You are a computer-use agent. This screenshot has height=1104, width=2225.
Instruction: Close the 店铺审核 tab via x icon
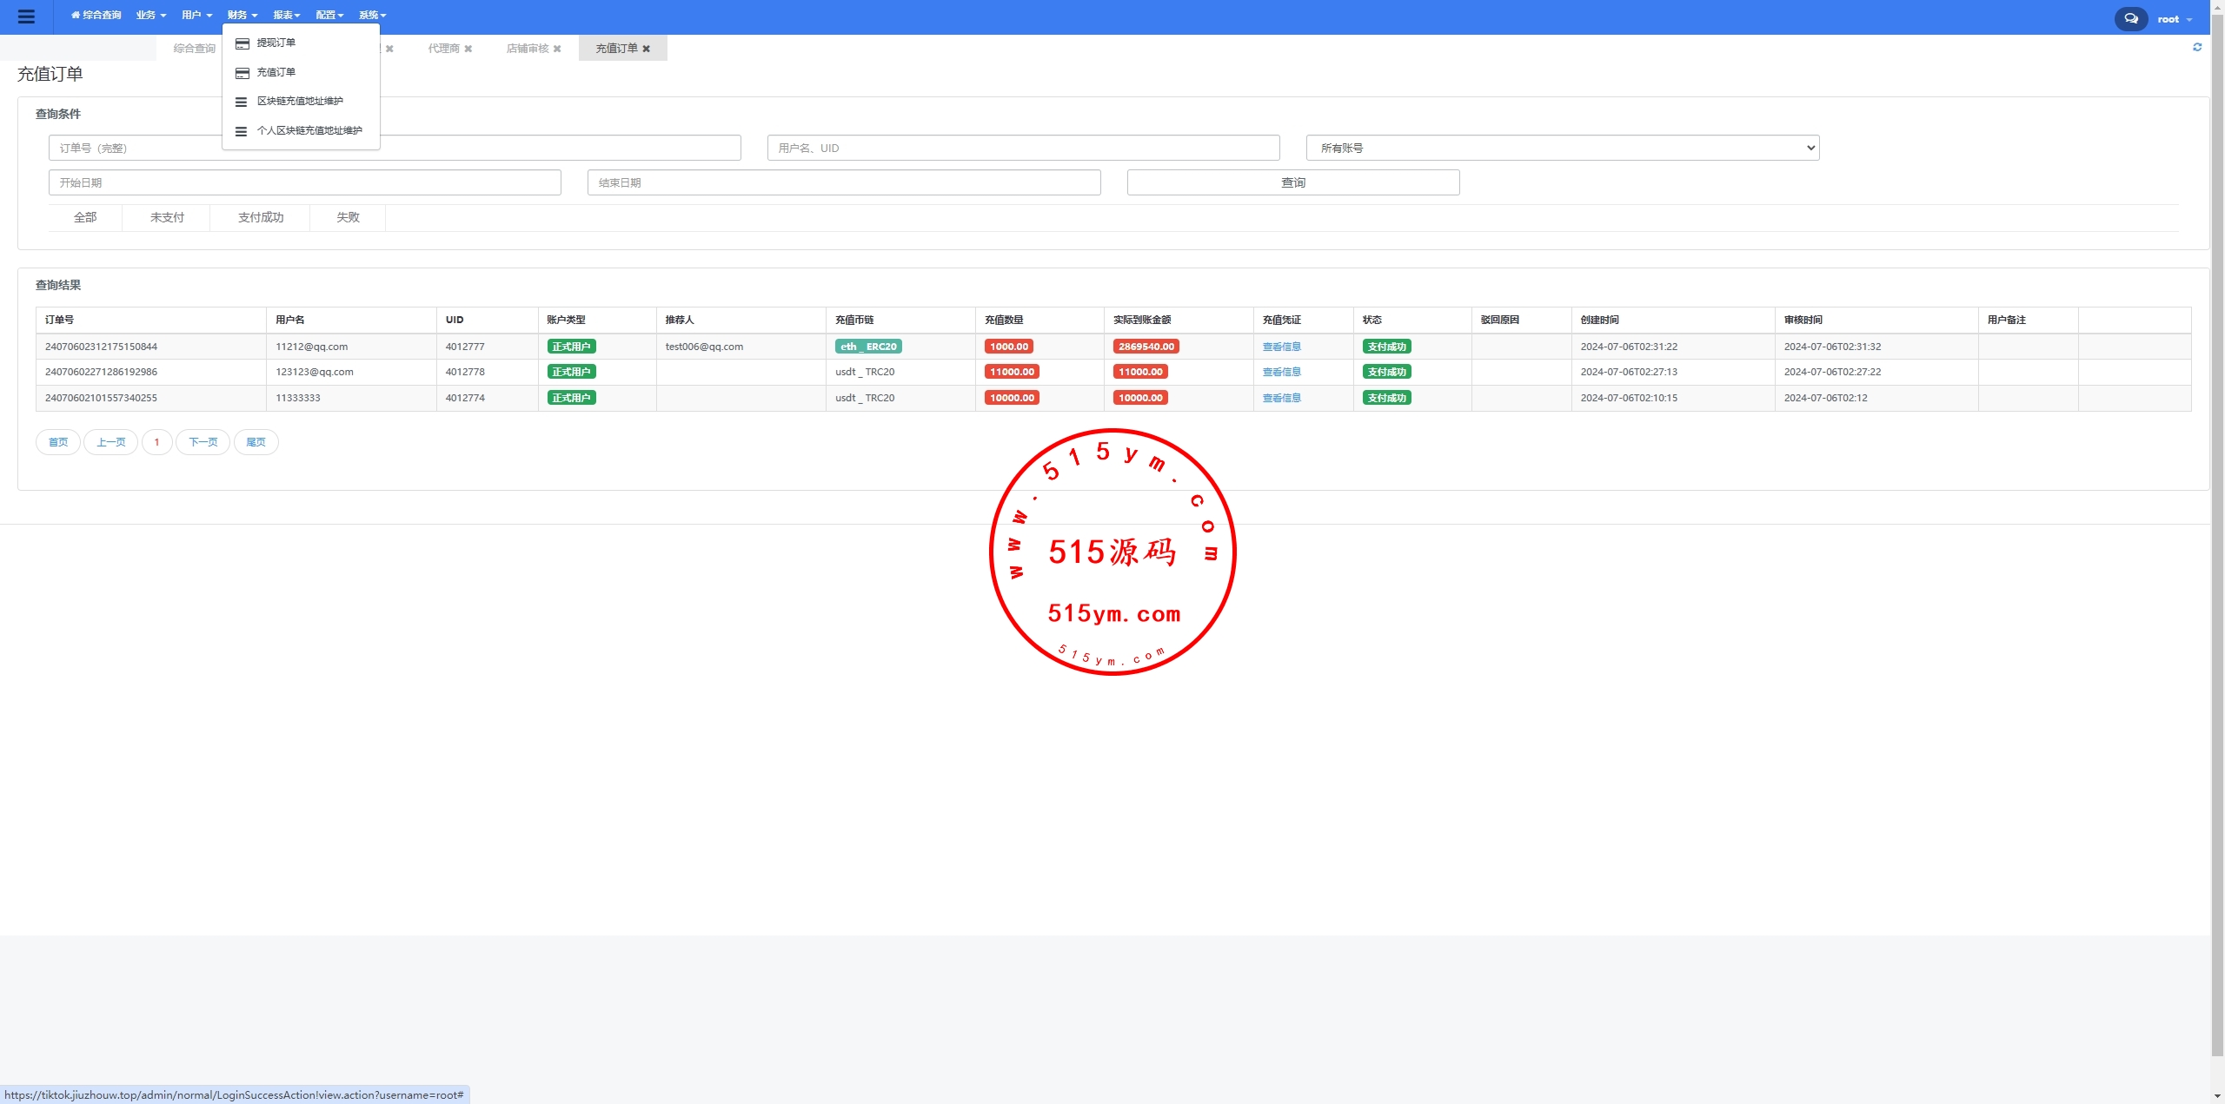557,49
